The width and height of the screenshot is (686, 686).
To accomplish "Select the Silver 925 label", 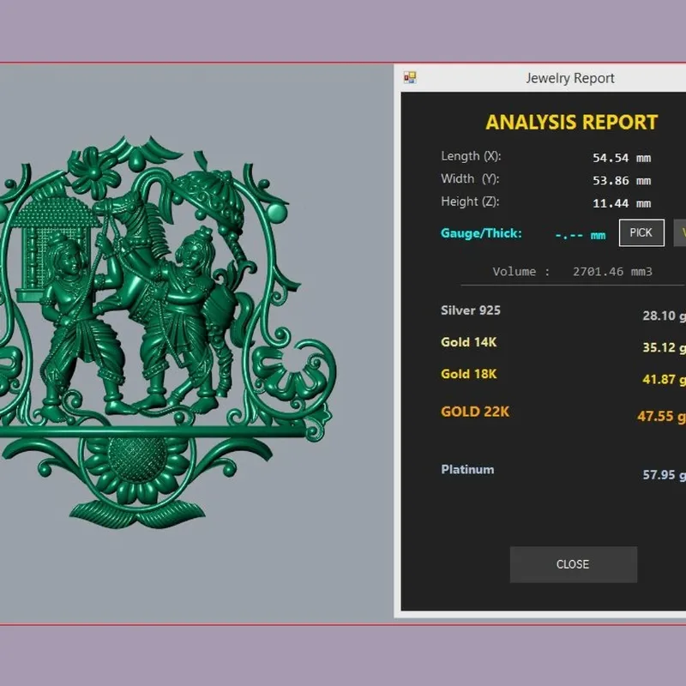I will [470, 310].
